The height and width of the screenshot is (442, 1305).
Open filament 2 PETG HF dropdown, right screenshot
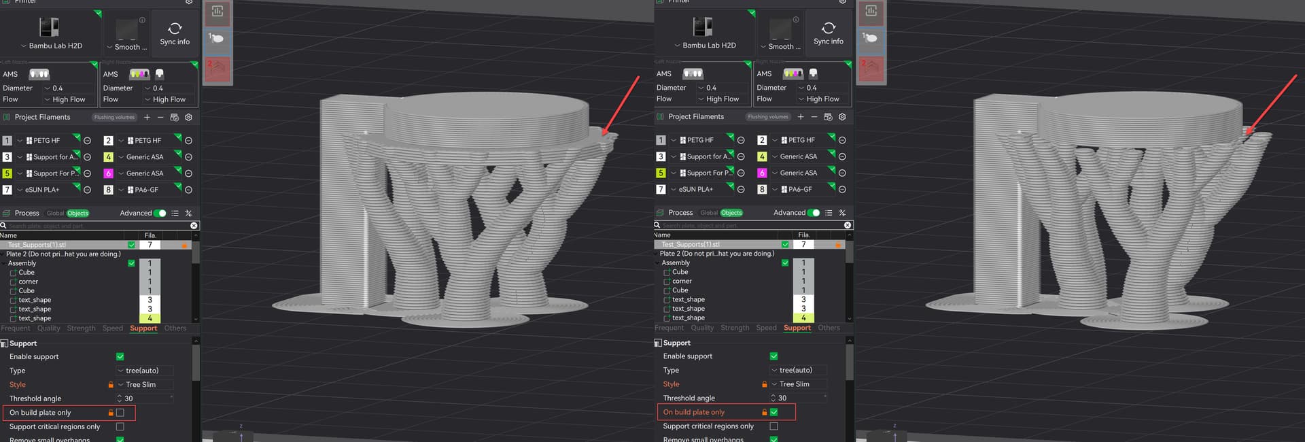tap(804, 140)
